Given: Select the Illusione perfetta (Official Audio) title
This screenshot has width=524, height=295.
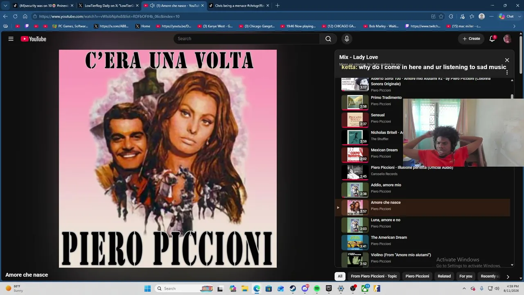Looking at the screenshot, I should (412, 168).
